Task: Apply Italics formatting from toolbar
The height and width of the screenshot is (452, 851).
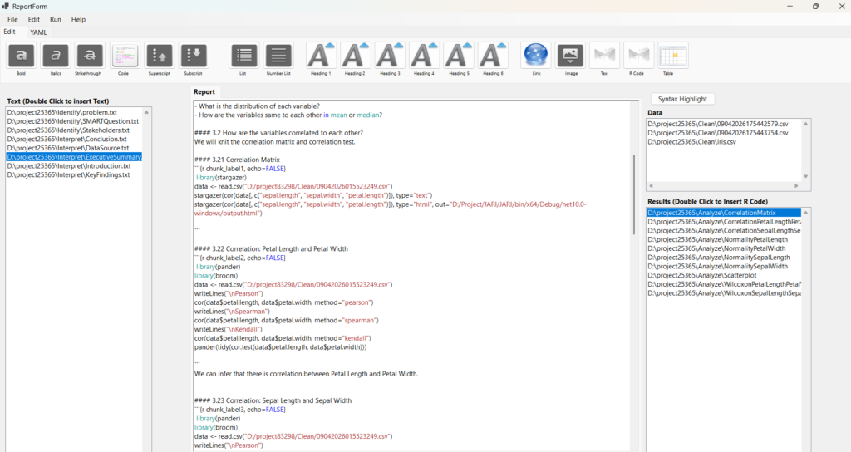Action: (56, 56)
